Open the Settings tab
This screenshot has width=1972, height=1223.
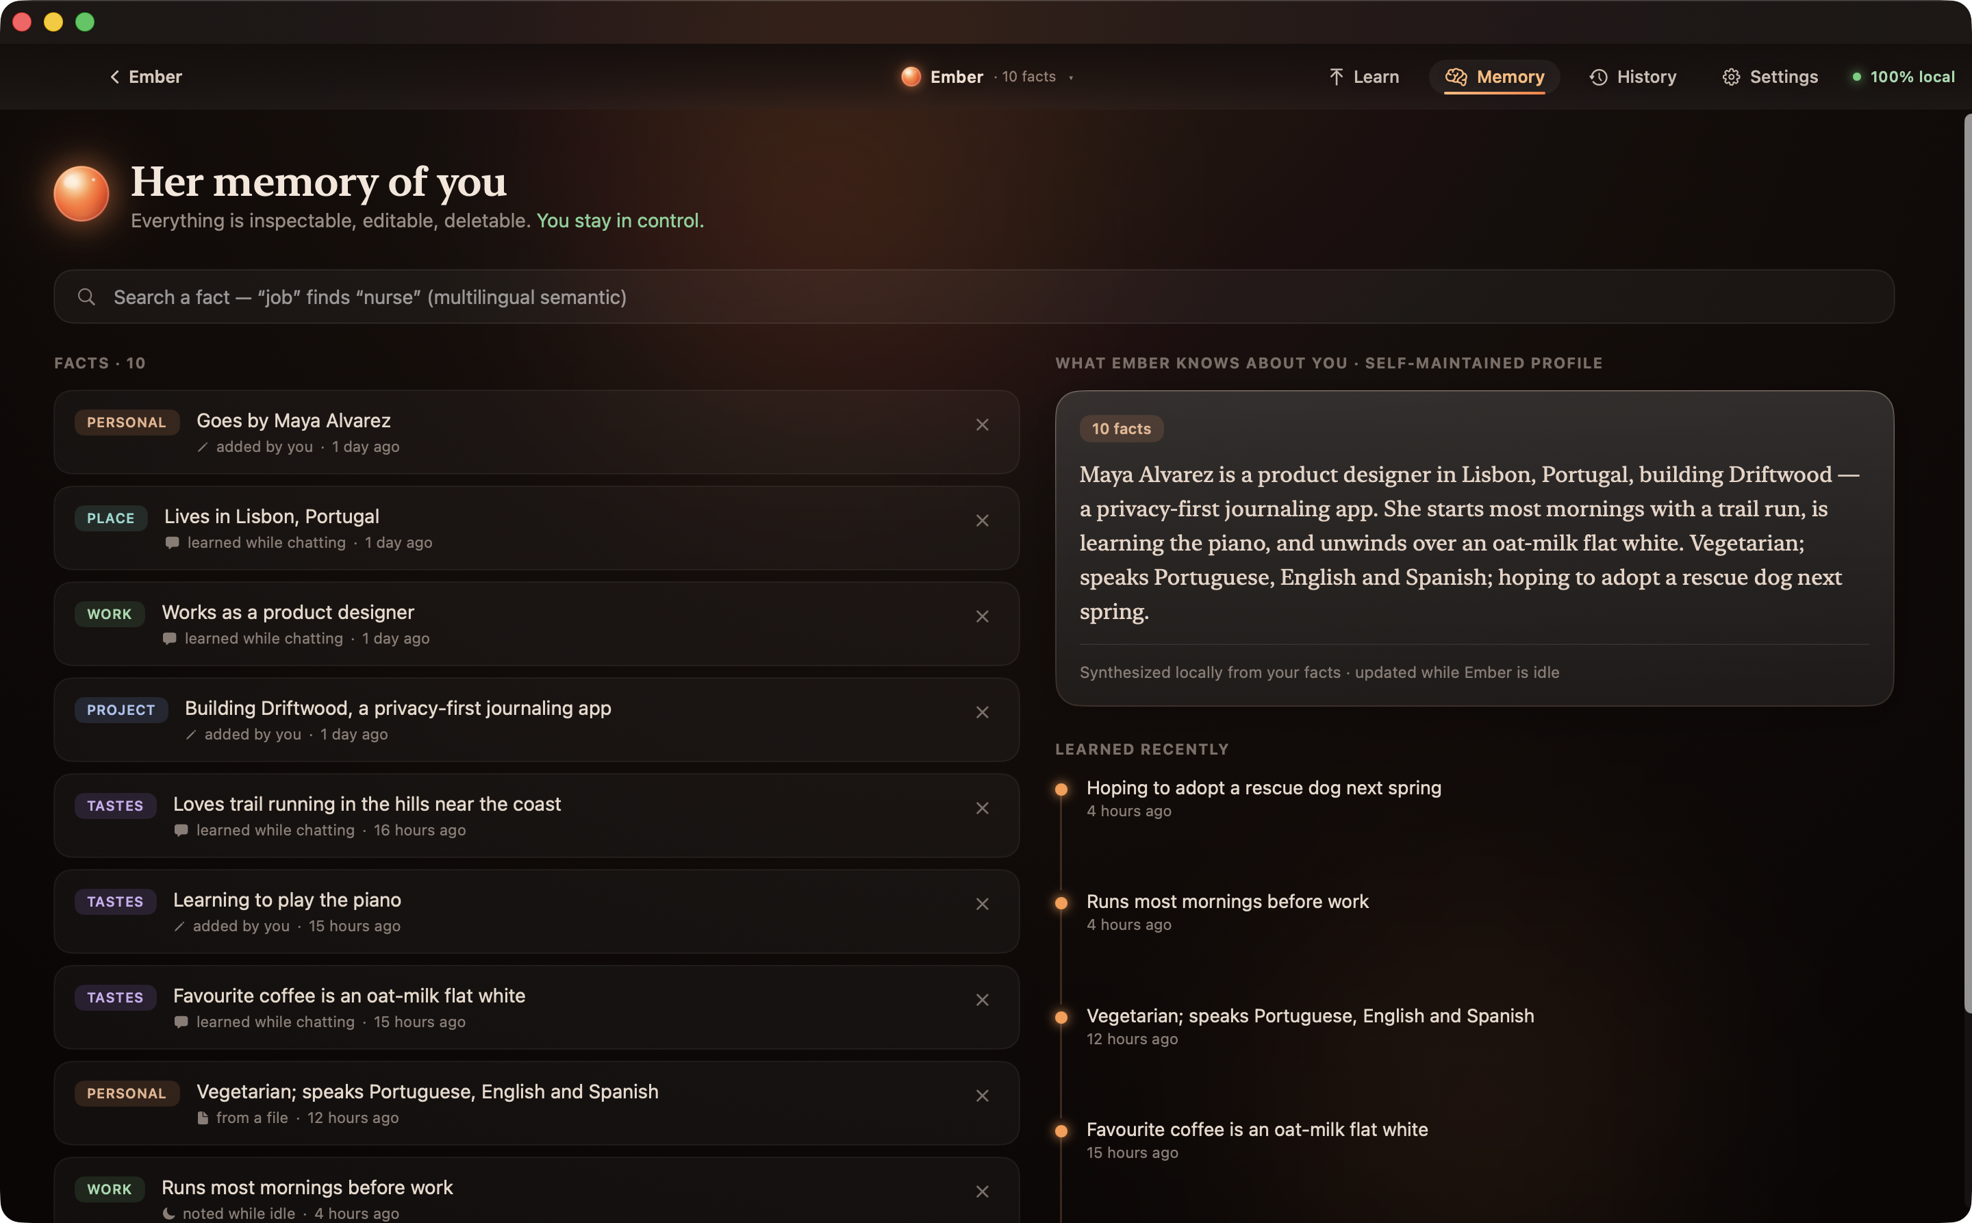tap(1770, 77)
